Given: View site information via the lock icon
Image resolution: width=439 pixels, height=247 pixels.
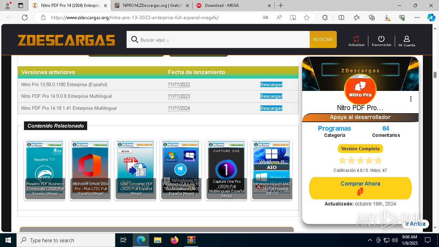Looking at the screenshot, I should point(43,17).
